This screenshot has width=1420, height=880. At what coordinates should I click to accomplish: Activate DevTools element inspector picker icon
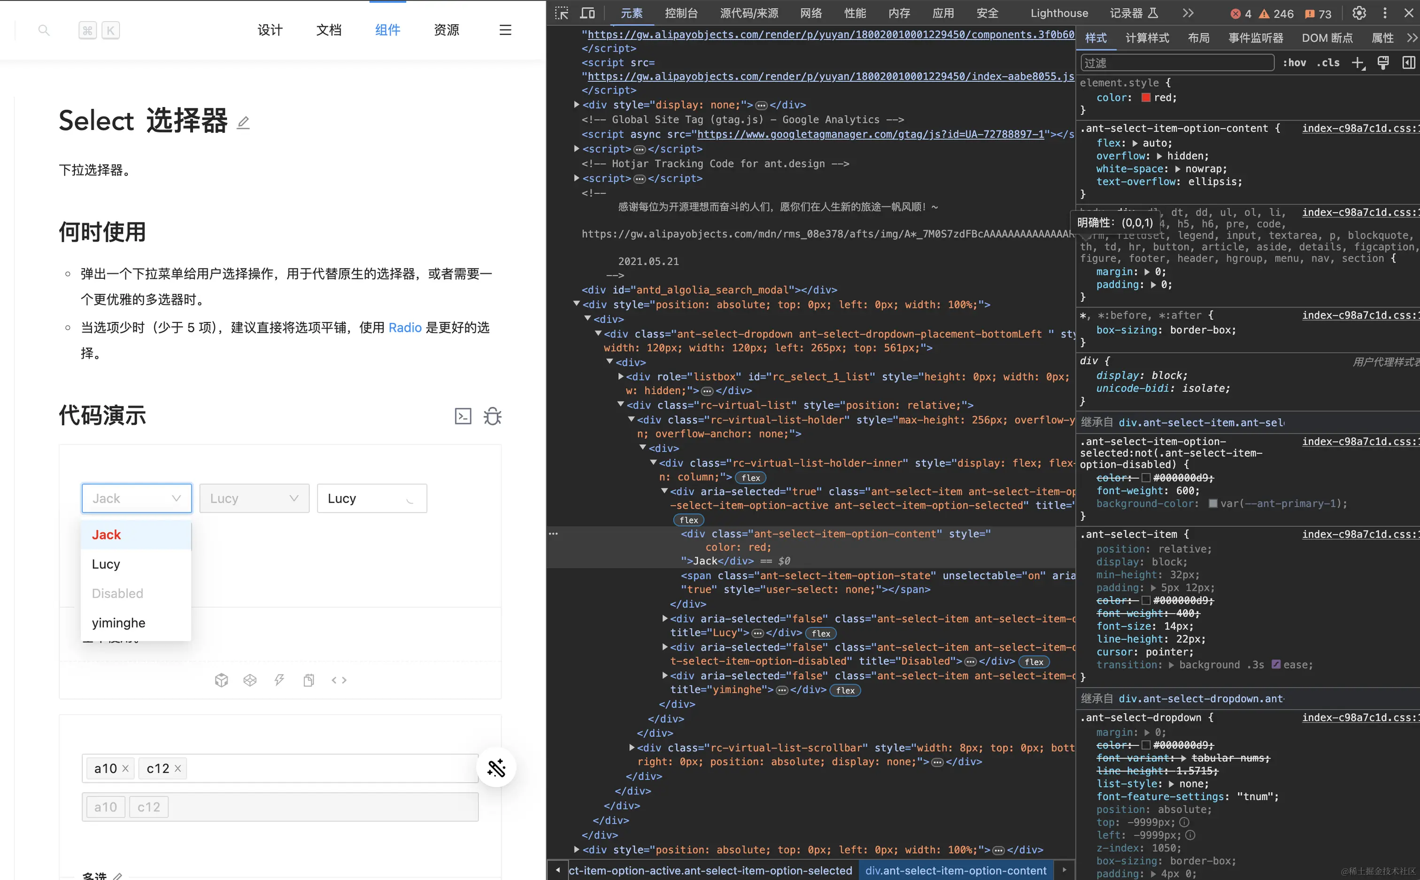pyautogui.click(x=561, y=13)
